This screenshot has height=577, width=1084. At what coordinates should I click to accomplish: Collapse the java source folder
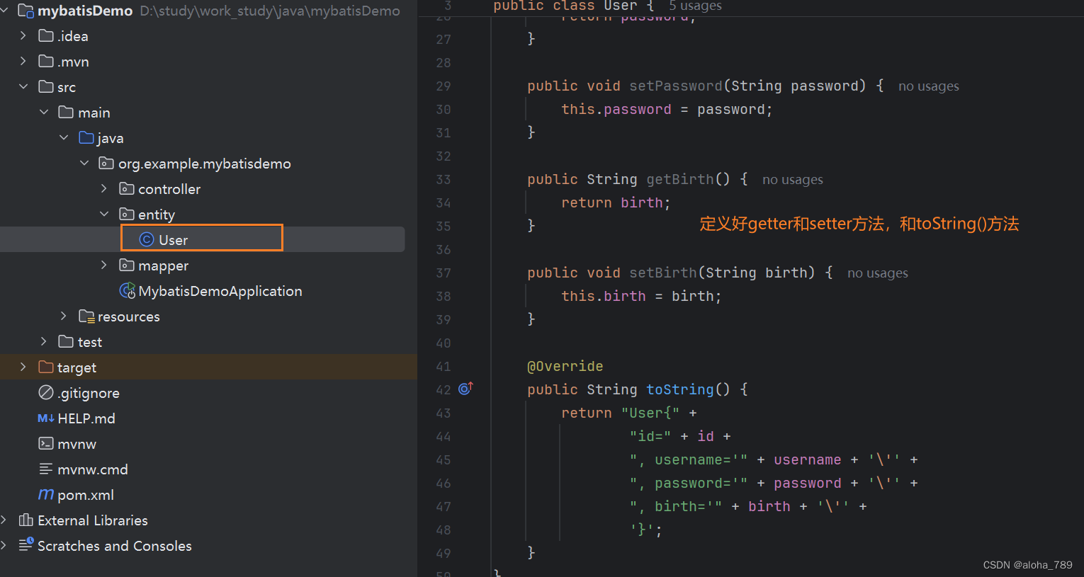(64, 137)
